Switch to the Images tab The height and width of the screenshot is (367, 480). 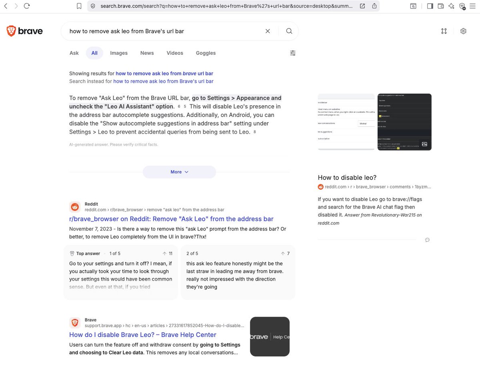[119, 53]
